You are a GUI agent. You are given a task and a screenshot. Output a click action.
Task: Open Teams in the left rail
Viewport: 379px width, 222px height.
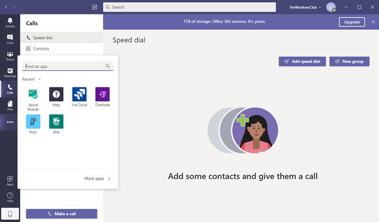tap(10, 56)
